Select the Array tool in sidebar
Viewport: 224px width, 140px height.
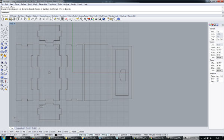coord(2,81)
